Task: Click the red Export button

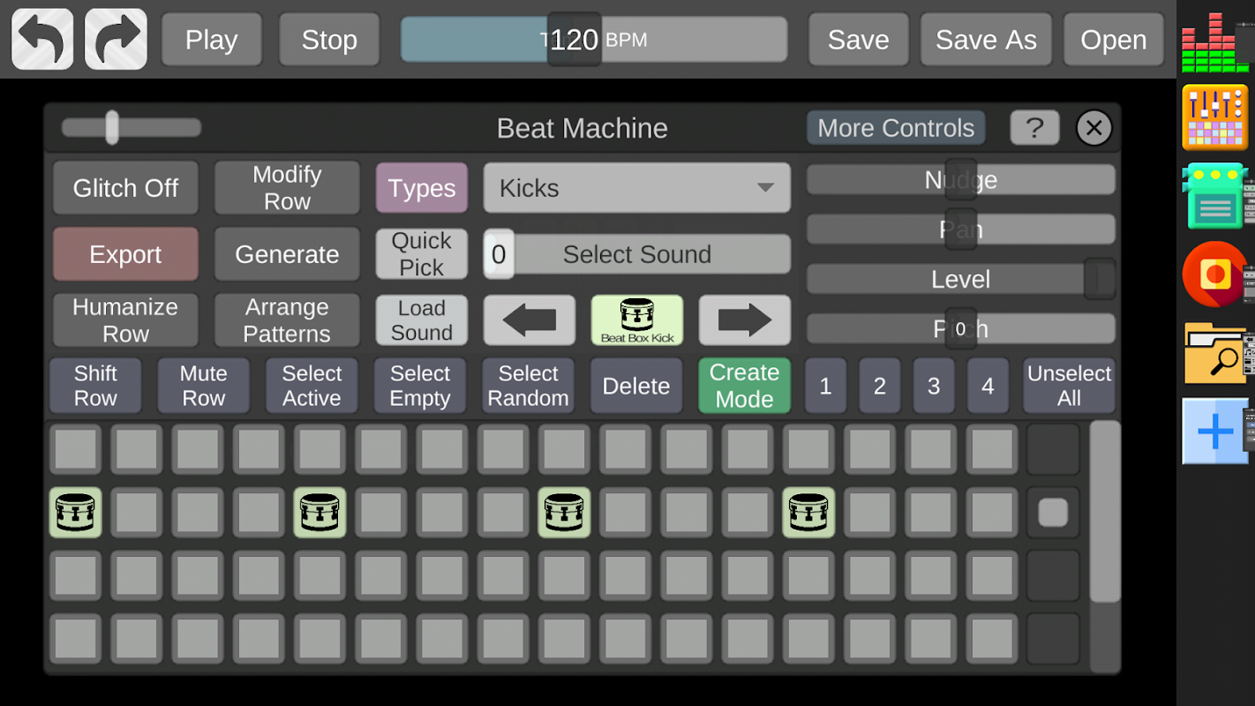Action: (x=125, y=254)
